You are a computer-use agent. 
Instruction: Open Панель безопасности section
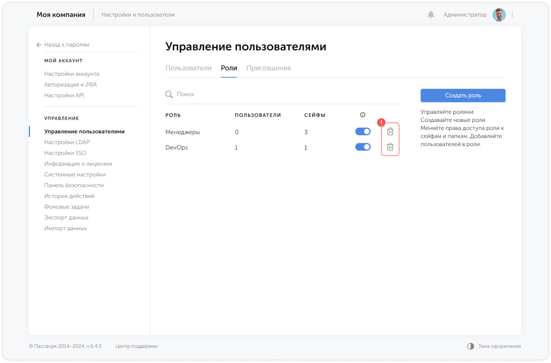pyautogui.click(x=74, y=185)
